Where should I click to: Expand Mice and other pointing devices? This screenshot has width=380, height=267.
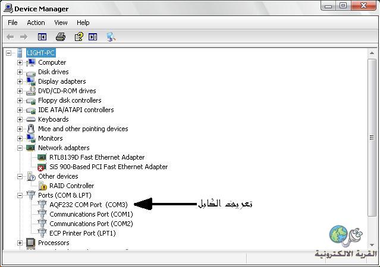pyautogui.click(x=20, y=129)
